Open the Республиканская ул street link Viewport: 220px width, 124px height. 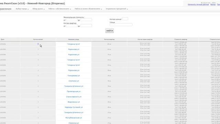(74, 118)
